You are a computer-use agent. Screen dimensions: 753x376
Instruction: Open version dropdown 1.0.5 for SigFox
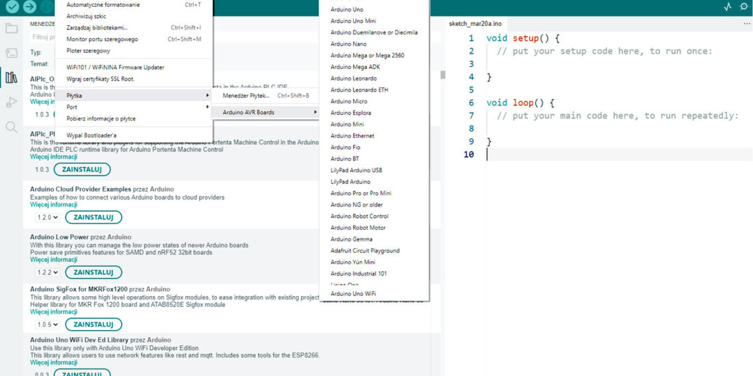pos(47,325)
